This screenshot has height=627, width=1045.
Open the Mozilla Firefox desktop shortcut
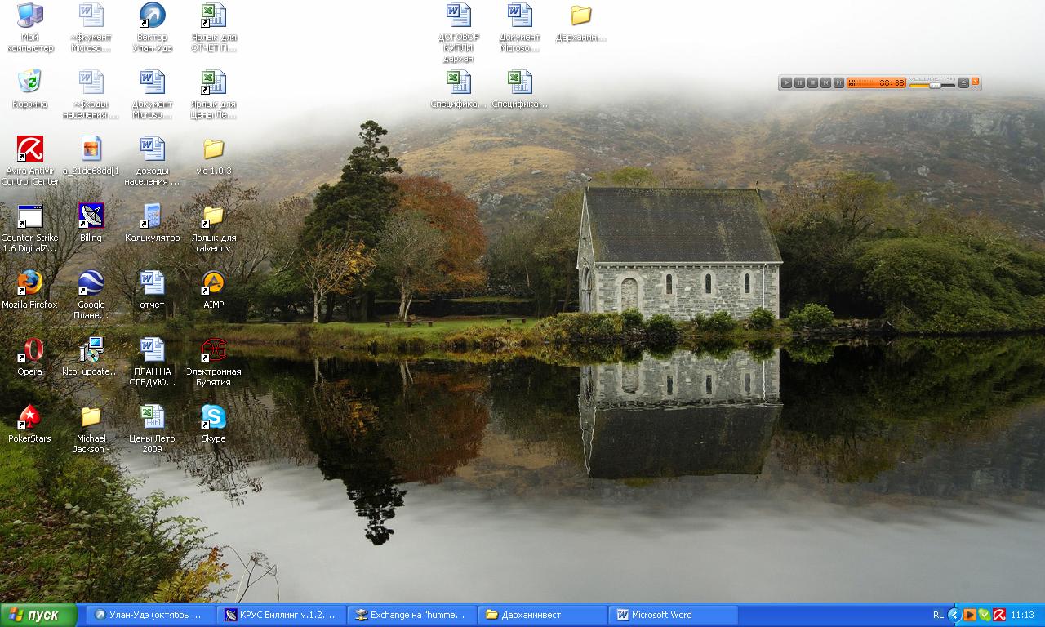[30, 283]
